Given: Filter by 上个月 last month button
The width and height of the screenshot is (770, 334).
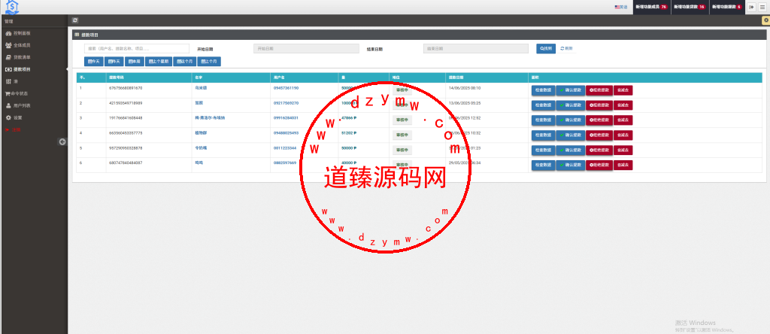Looking at the screenshot, I should coord(209,62).
